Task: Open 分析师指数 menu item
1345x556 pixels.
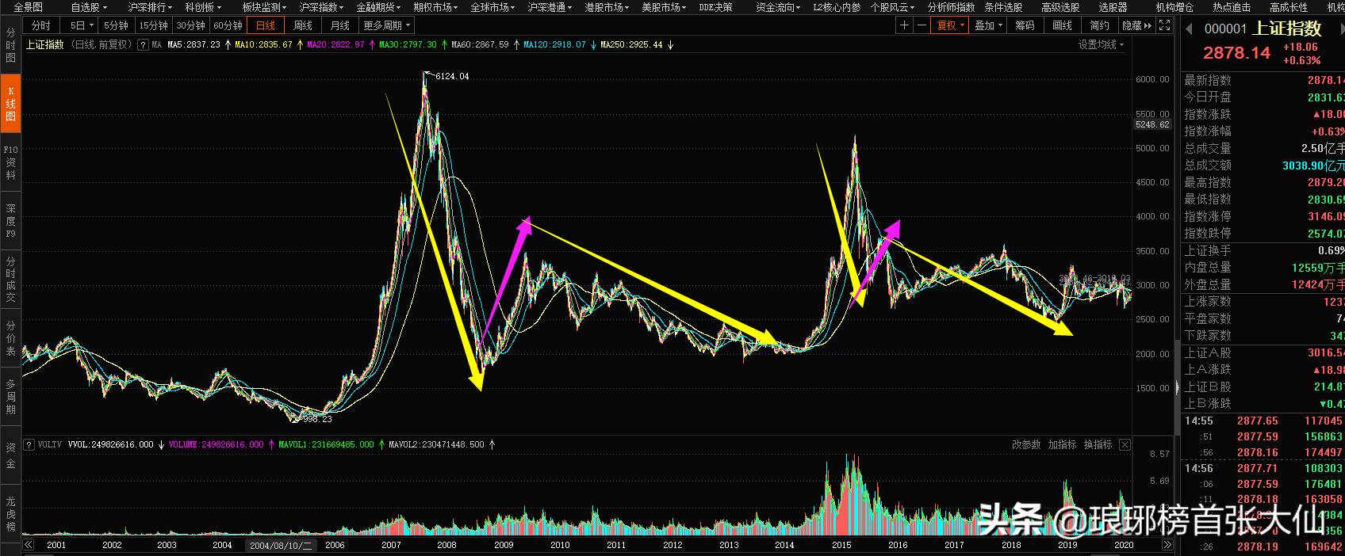Action: pyautogui.click(x=951, y=7)
